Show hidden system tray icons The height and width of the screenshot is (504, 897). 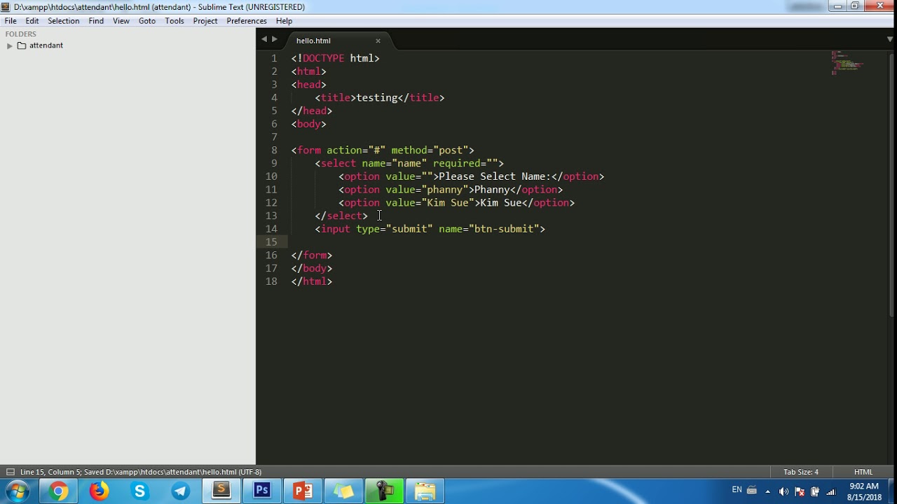click(768, 491)
